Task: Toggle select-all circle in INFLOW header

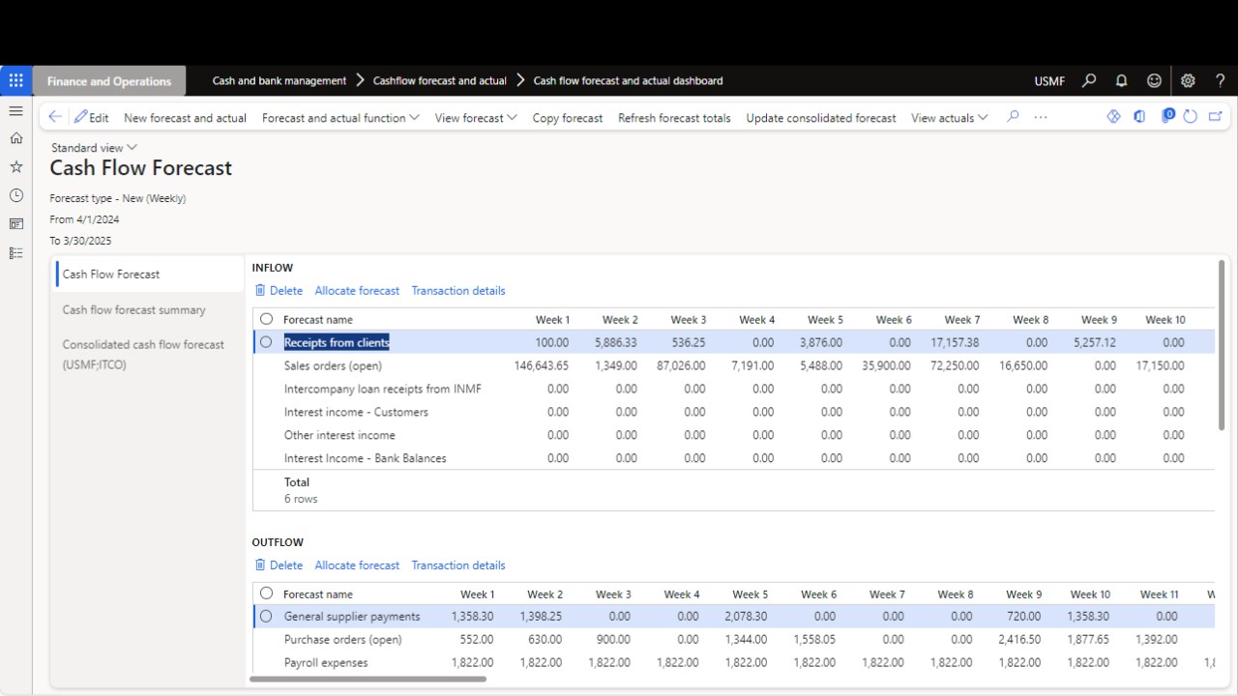Action: 266,319
